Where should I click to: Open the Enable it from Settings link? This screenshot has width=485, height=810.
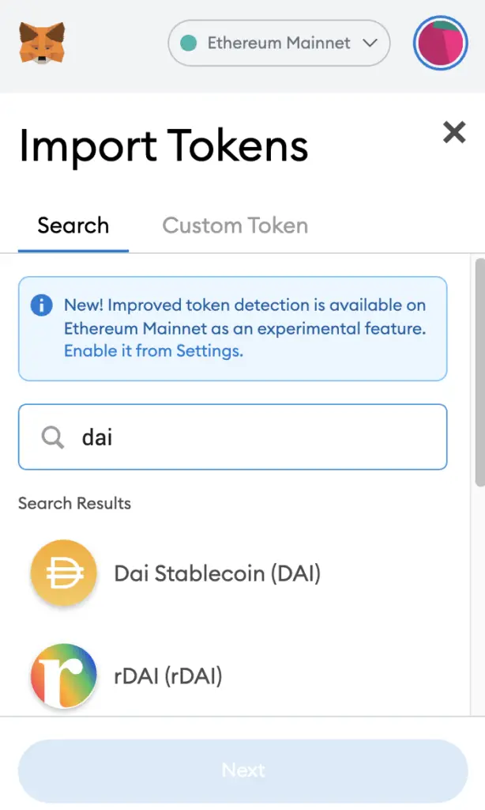tap(153, 350)
